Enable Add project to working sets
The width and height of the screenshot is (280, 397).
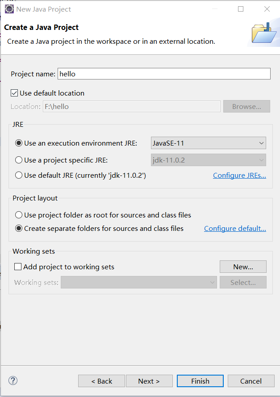pyautogui.click(x=18, y=267)
